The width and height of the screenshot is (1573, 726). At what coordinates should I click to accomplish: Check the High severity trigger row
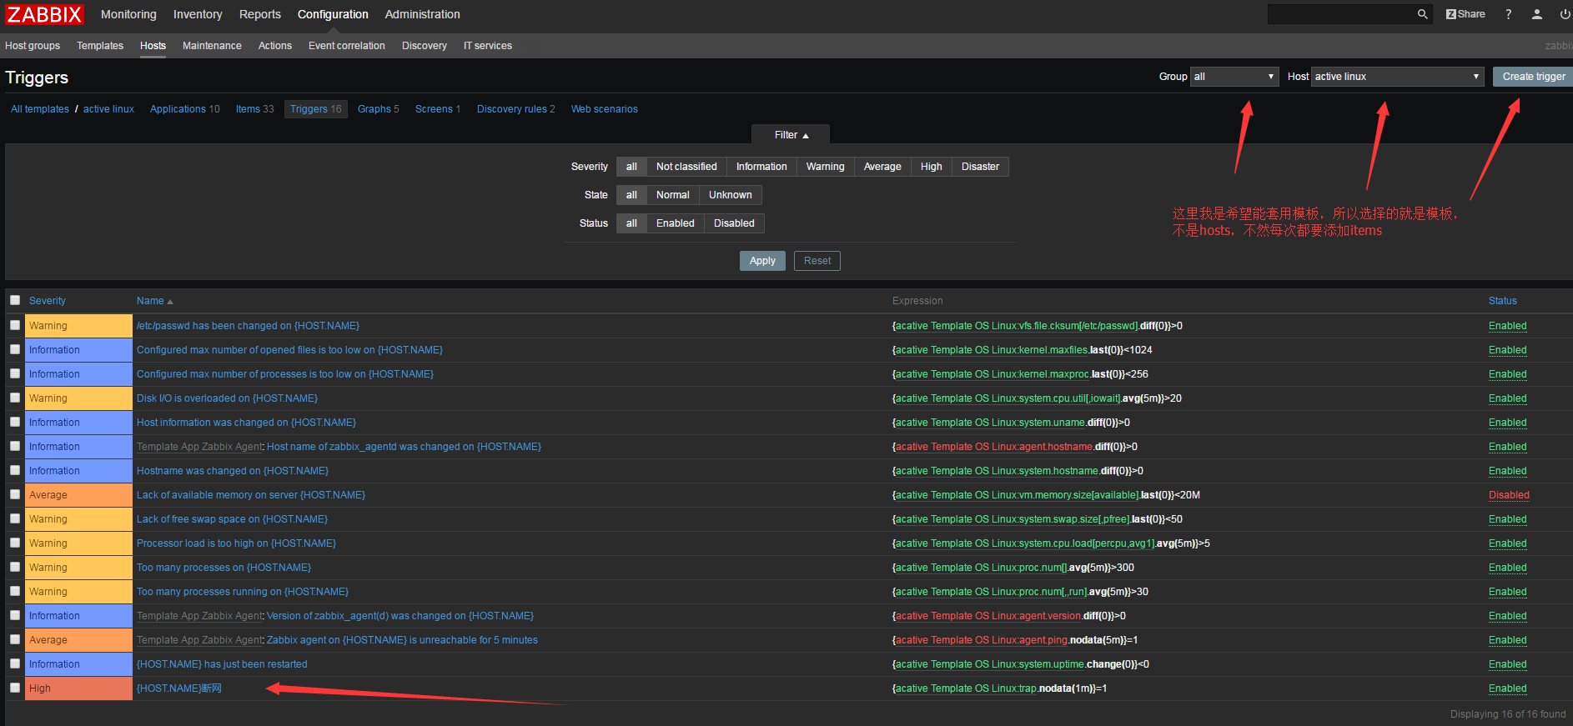click(15, 688)
